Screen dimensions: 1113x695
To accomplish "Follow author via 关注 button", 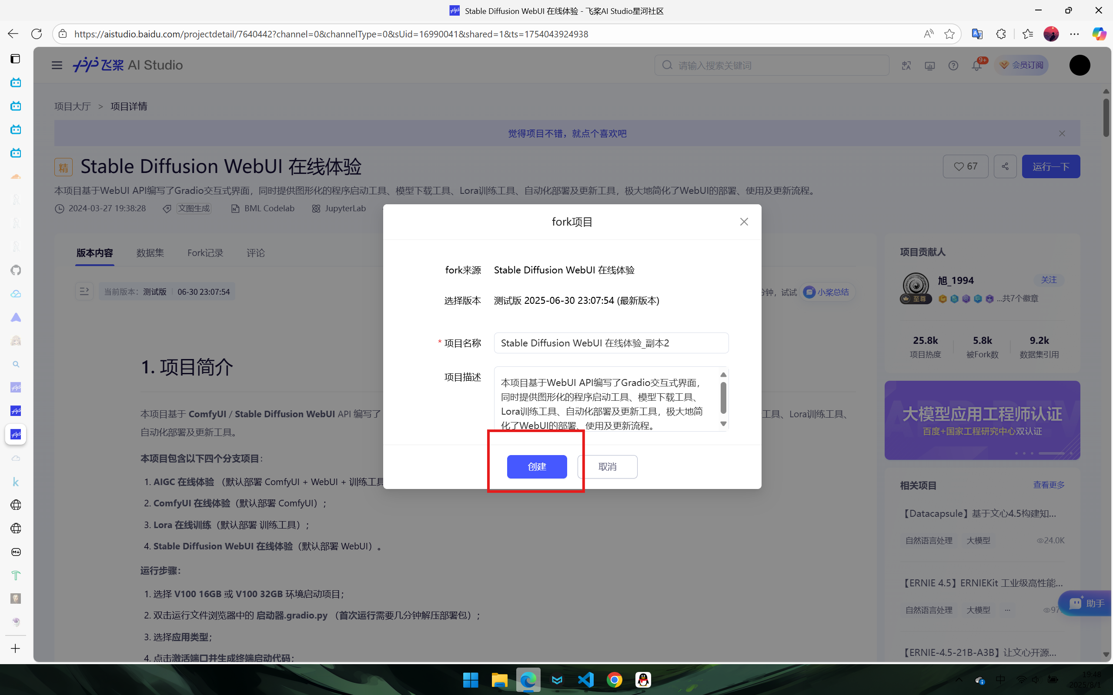I will pyautogui.click(x=1049, y=279).
